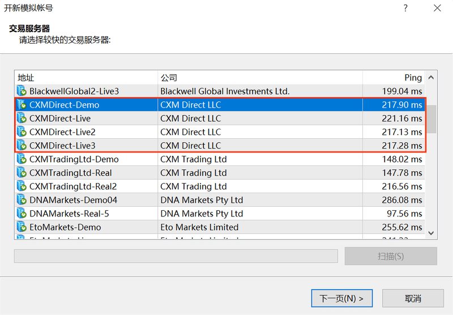This screenshot has height=315, width=453.
Task: Click server icon beside CXMDirect-Live2
Action: 22,132
